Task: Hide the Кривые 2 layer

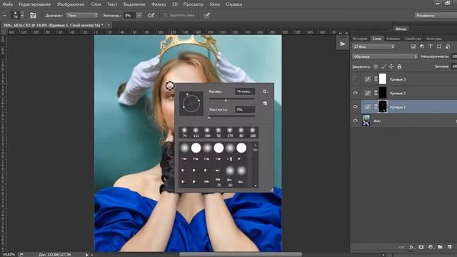Action: [x=356, y=93]
